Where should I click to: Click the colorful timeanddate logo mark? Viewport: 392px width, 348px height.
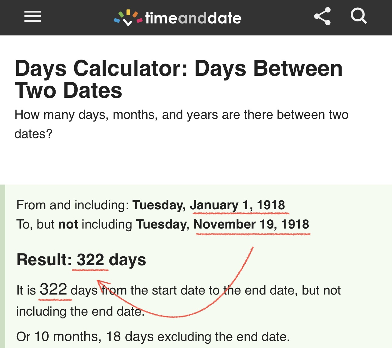point(128,18)
